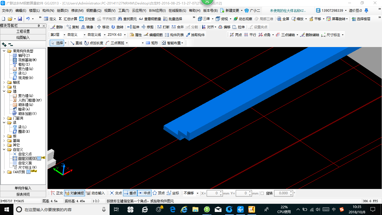
Task: Toggle 坐标 coordinate snap
Action: [x=173, y=193]
